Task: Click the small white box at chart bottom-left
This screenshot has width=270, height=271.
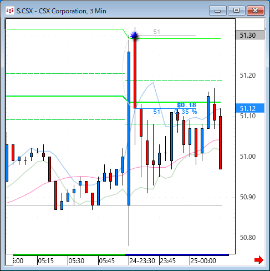Action: [x=9, y=260]
